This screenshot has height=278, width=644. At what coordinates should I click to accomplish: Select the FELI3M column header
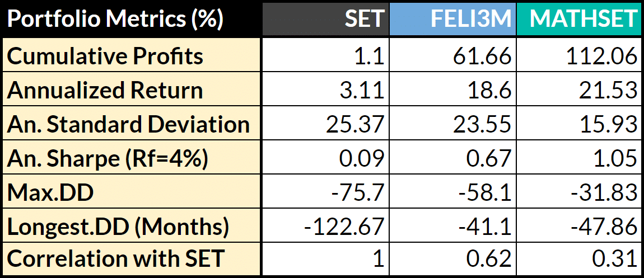coord(471,19)
